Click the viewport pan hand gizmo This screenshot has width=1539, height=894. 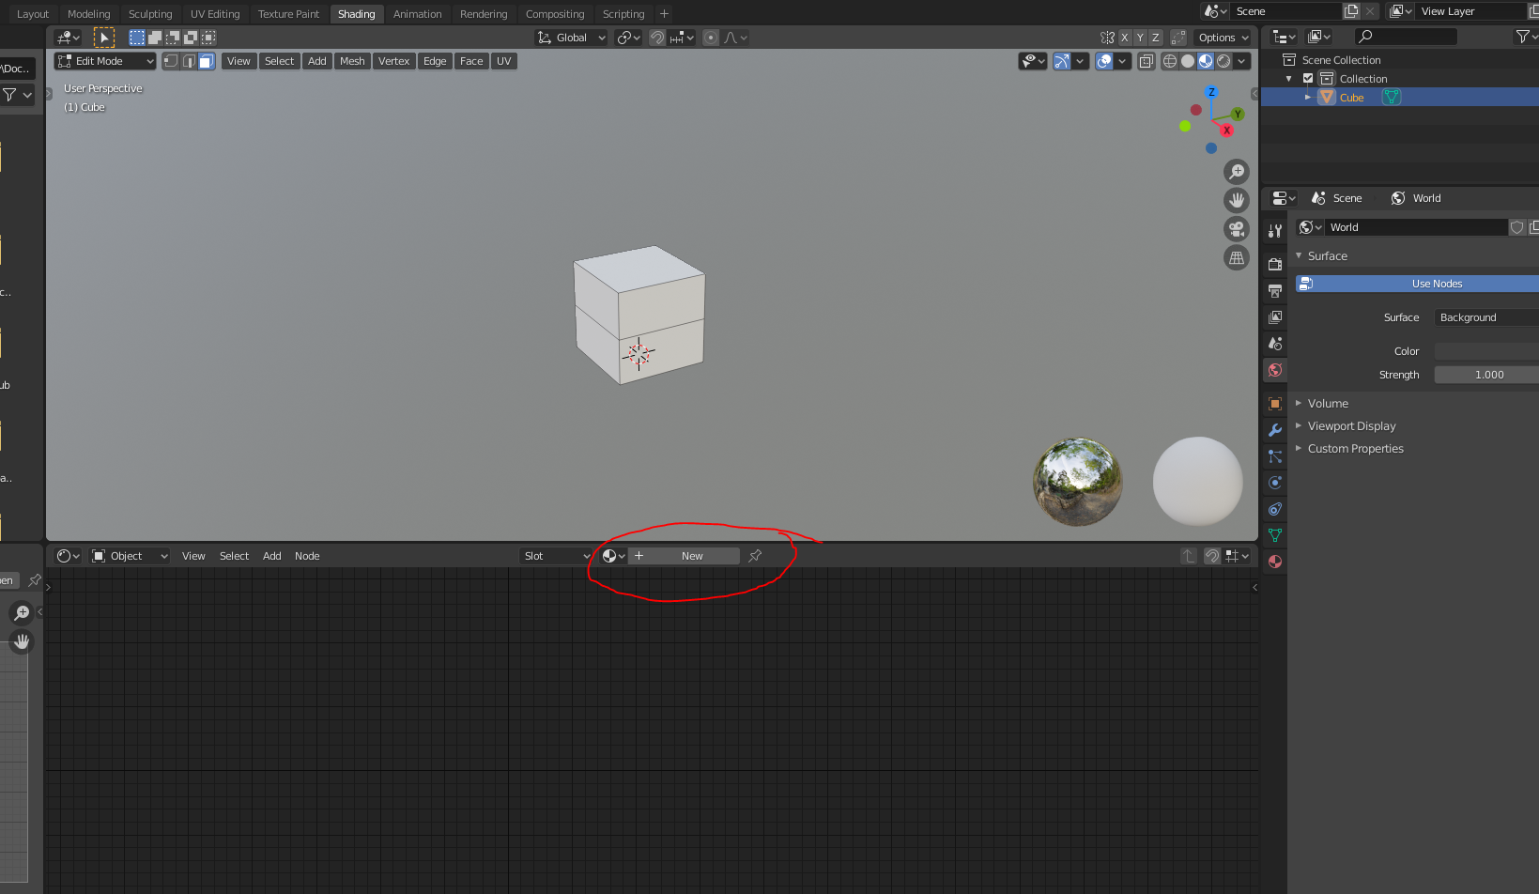(1237, 200)
